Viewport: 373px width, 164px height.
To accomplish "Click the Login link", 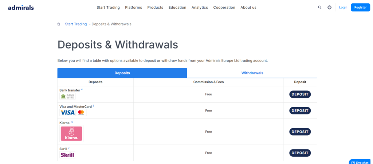I will pos(343,7).
